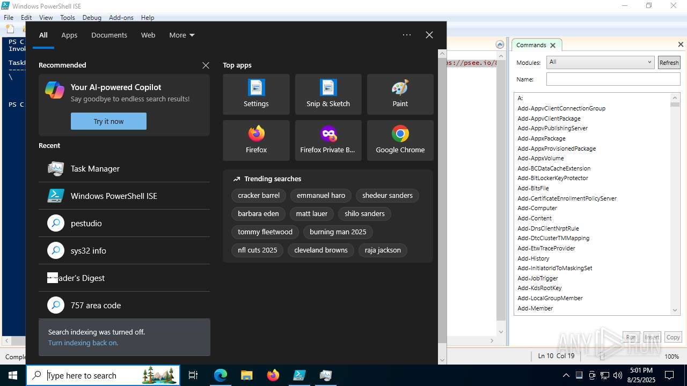687x386 pixels.
Task: Open the Debug menu in ISE
Action: [92, 17]
